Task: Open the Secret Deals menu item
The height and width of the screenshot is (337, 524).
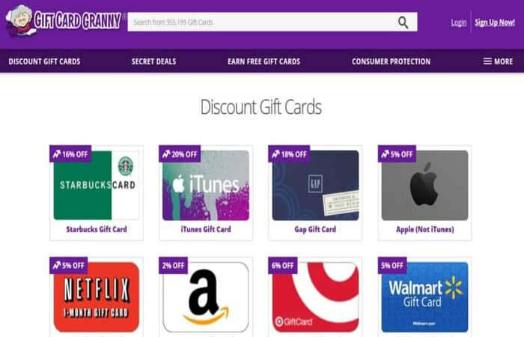Action: click(x=153, y=61)
